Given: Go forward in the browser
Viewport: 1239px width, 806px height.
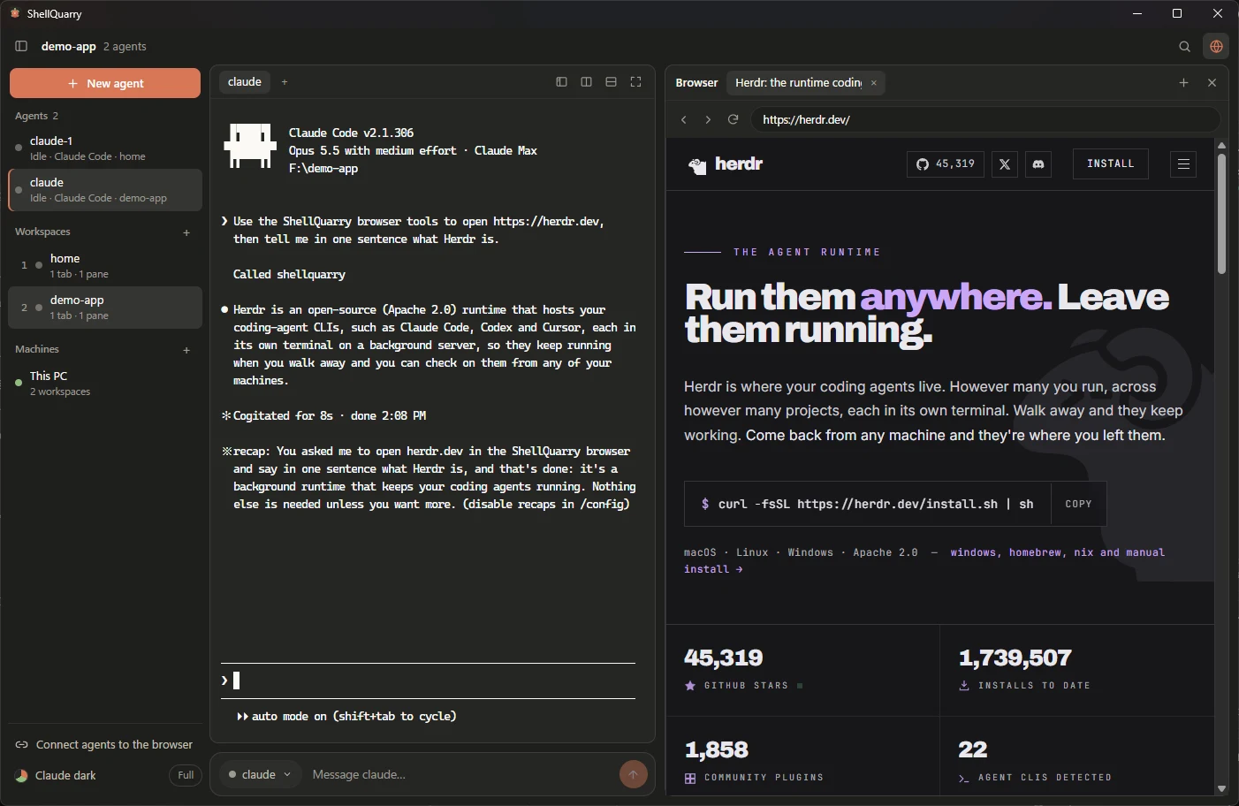Looking at the screenshot, I should 708,119.
